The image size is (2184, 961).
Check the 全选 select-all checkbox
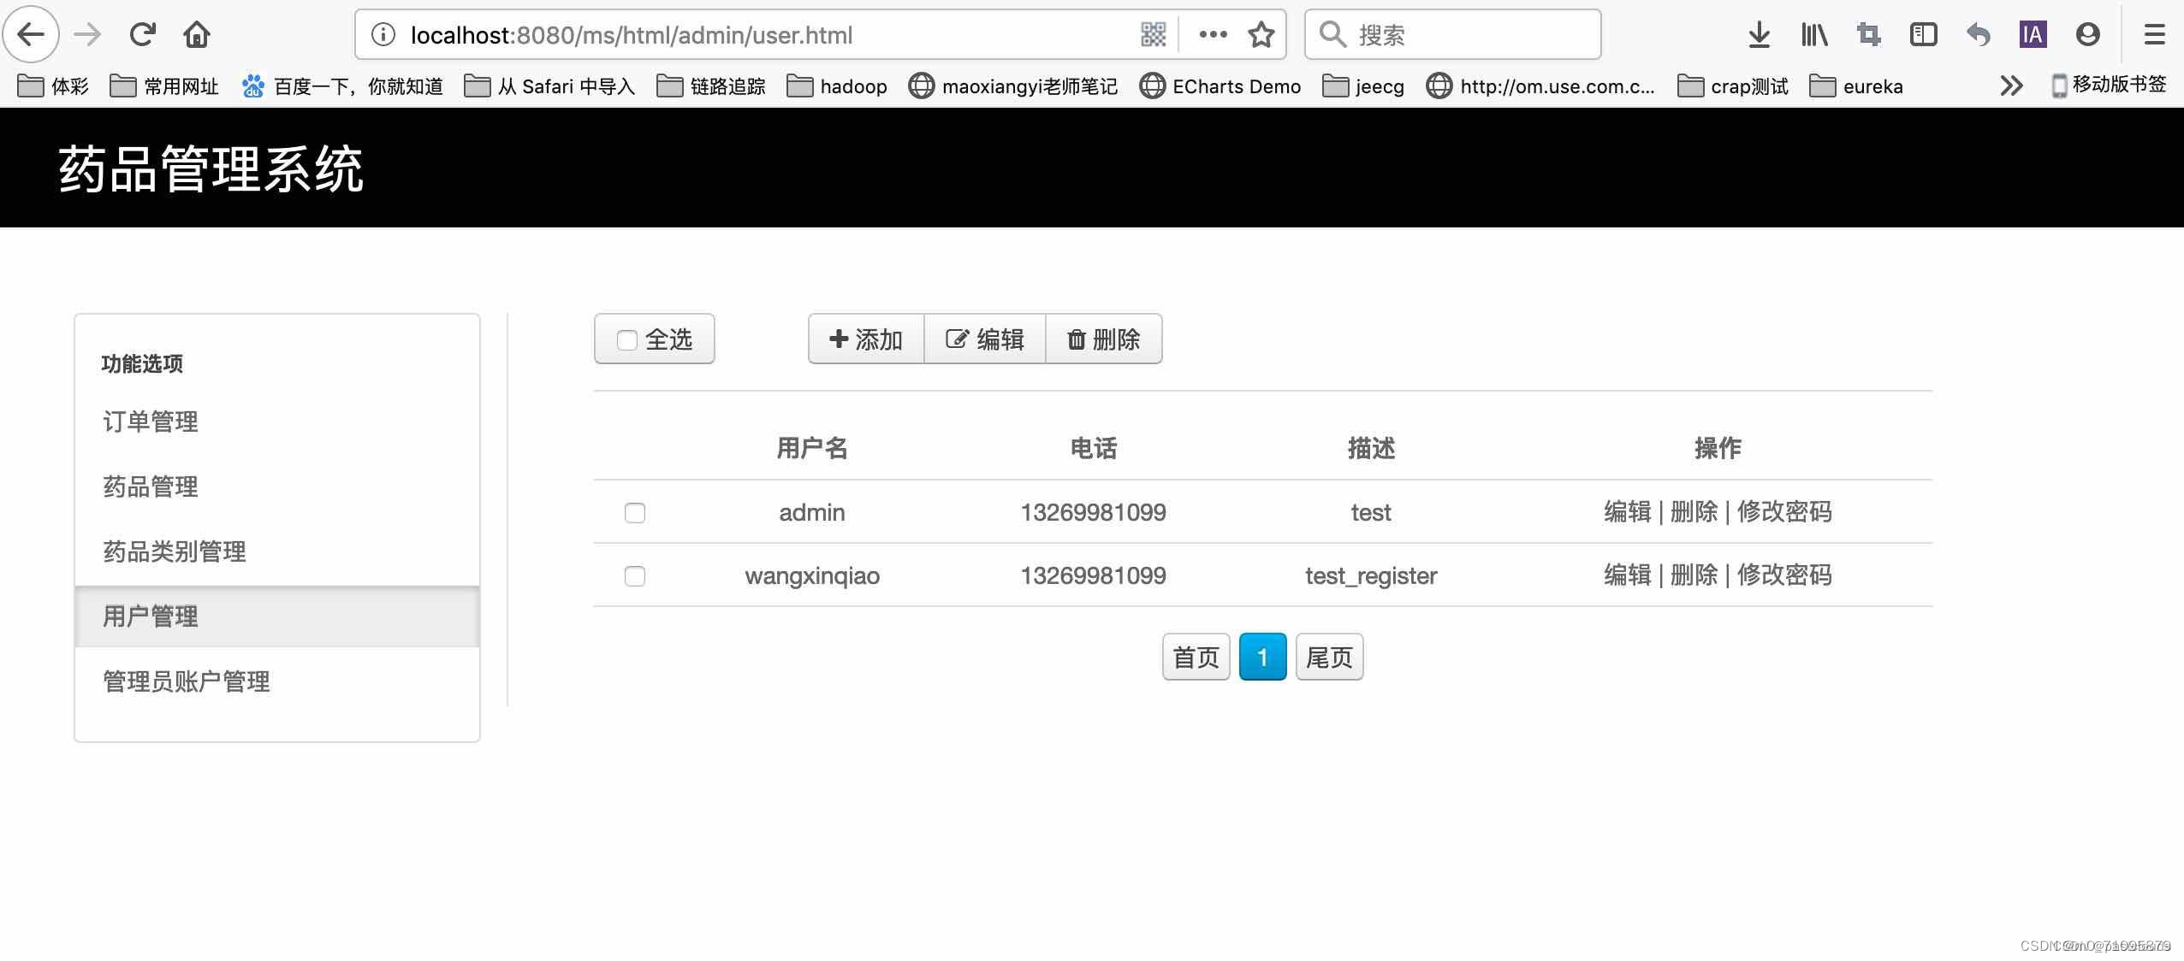tap(626, 339)
